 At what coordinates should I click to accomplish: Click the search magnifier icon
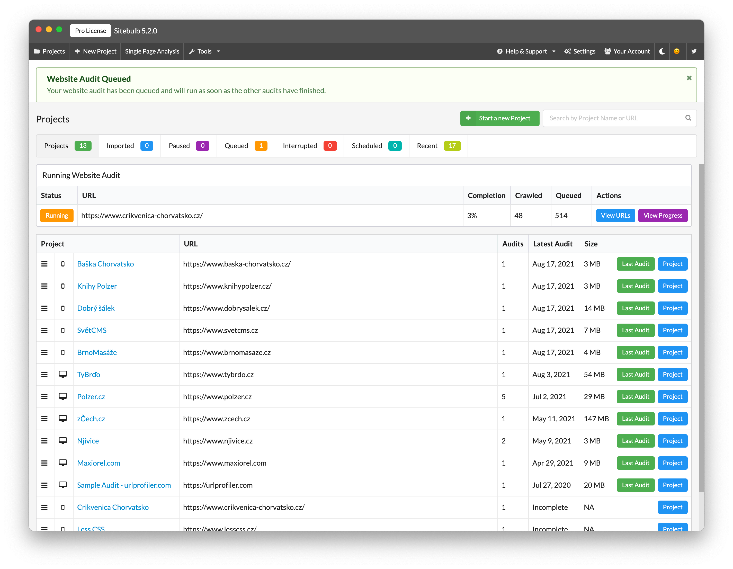coord(688,118)
